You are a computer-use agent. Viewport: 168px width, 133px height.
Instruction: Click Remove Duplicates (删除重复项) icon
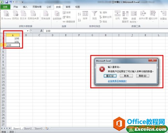125,16
